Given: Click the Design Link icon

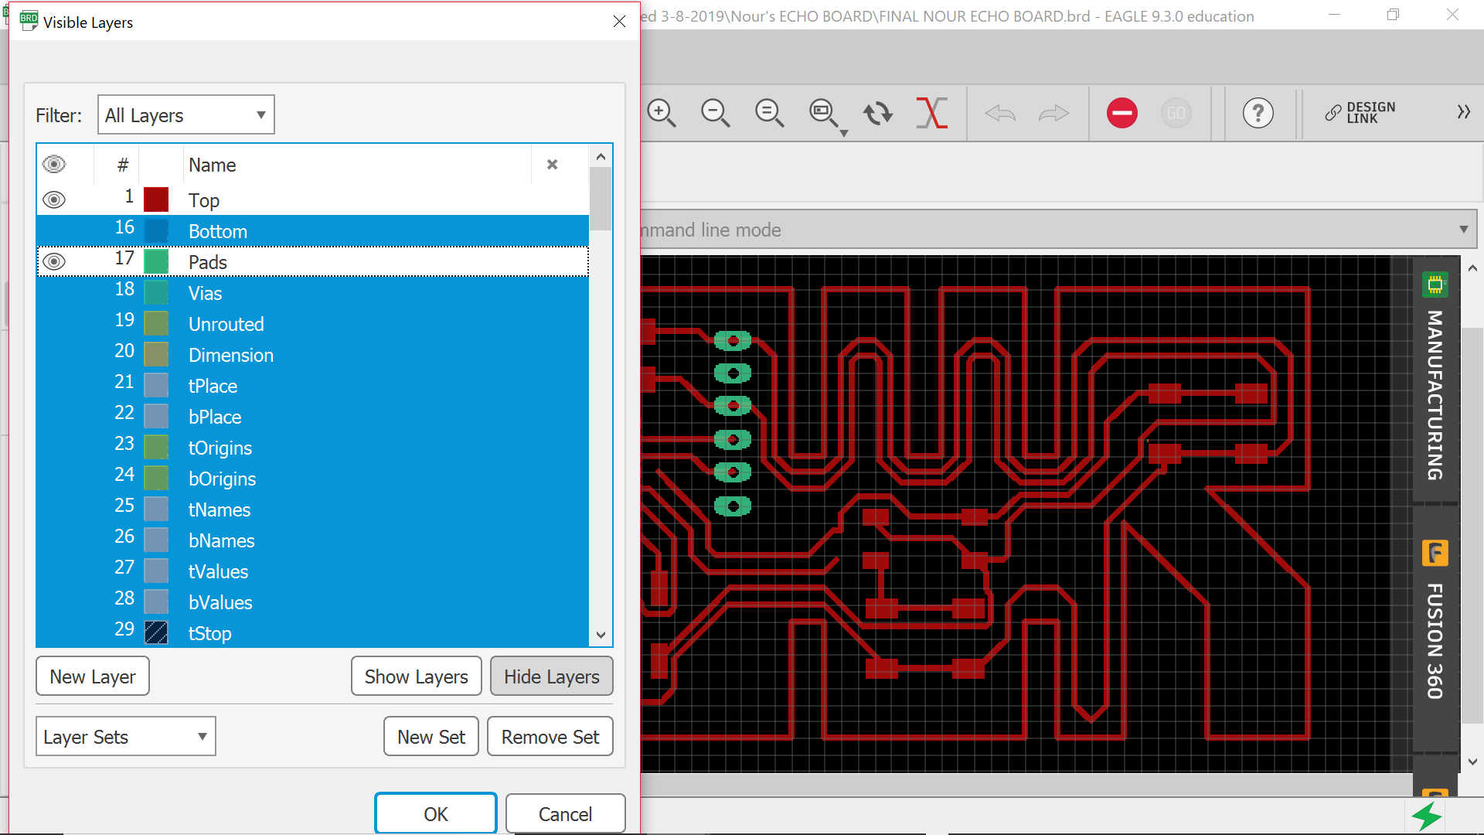Looking at the screenshot, I should [1360, 113].
